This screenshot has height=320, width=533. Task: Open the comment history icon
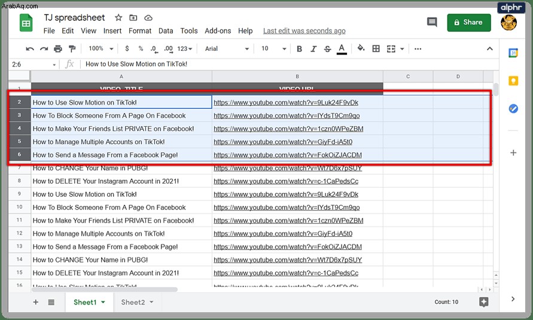[432, 22]
